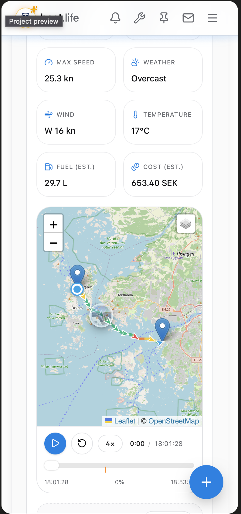
Task: Click the orange timeline marker
Action: click(106, 470)
